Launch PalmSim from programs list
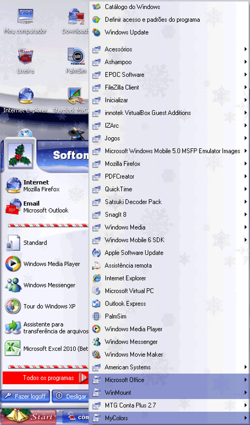The width and height of the screenshot is (250, 425). point(169,316)
